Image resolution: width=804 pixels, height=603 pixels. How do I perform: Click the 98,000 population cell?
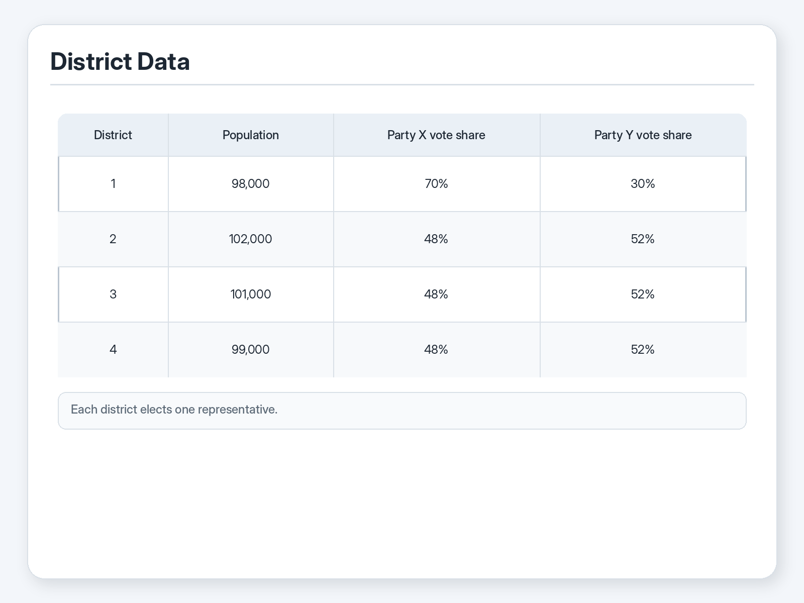251,184
